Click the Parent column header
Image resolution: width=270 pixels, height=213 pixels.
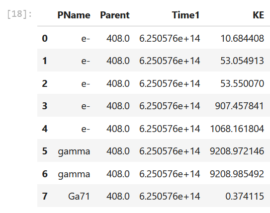click(115, 15)
